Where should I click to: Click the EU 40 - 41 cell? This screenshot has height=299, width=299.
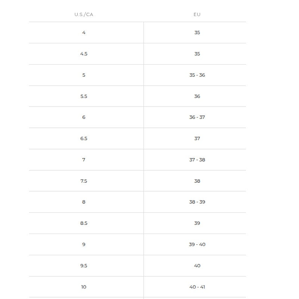coord(197,287)
